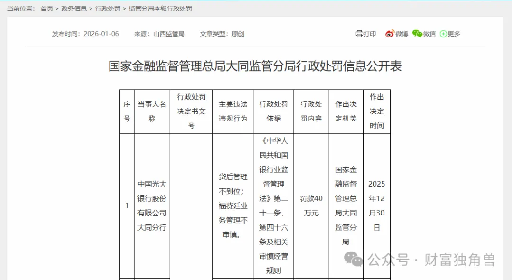Viewport: 512px width, 280px height.
Task: Click legal basis cell 银行业监督管理法
Action: click(274, 206)
